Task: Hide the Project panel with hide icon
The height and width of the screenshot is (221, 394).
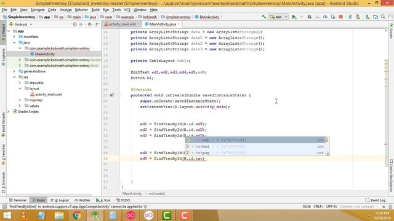Action: click(97, 25)
